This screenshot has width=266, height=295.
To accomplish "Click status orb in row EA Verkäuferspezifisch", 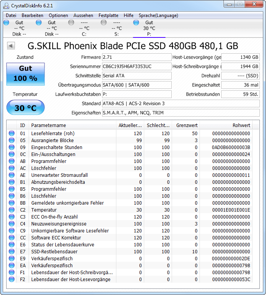I will click(12, 266).
